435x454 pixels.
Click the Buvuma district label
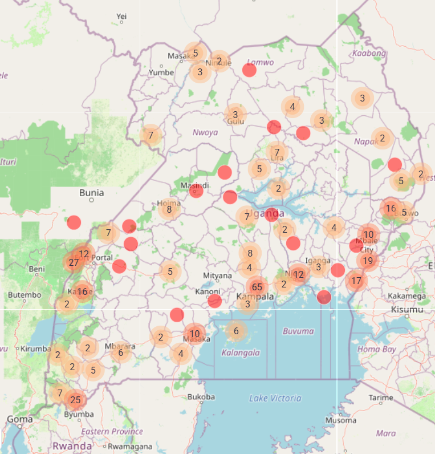(298, 331)
